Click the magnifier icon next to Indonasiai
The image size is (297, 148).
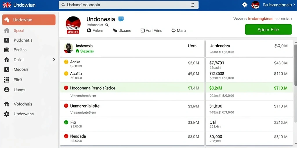107,25
